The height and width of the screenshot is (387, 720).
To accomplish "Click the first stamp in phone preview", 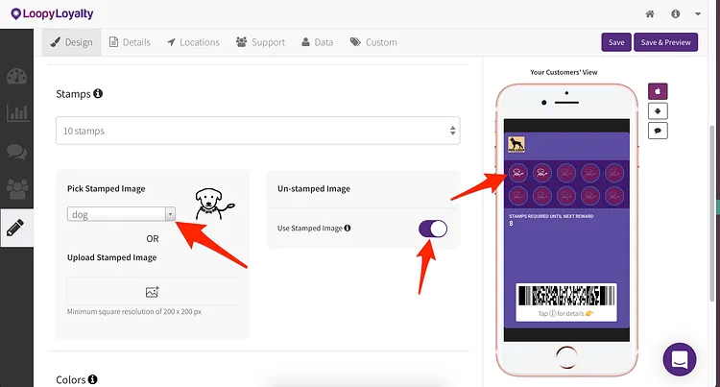I will point(518,173).
